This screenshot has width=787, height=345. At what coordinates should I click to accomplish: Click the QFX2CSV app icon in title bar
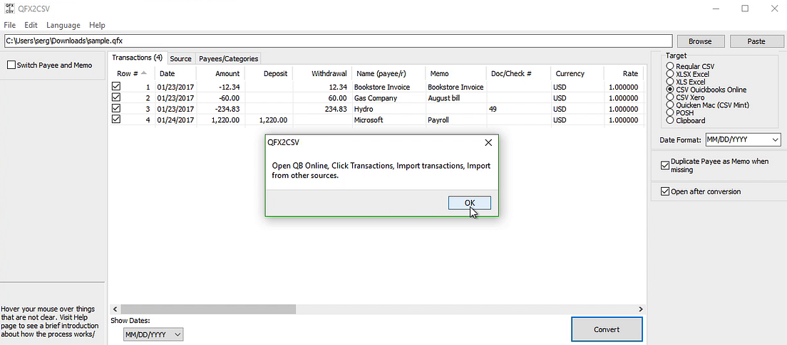[9, 9]
